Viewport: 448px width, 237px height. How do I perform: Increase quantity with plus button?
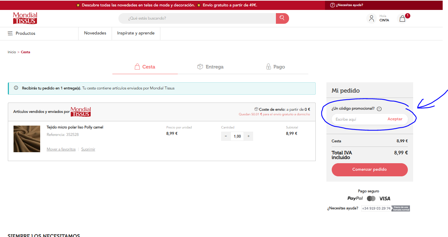click(248, 136)
